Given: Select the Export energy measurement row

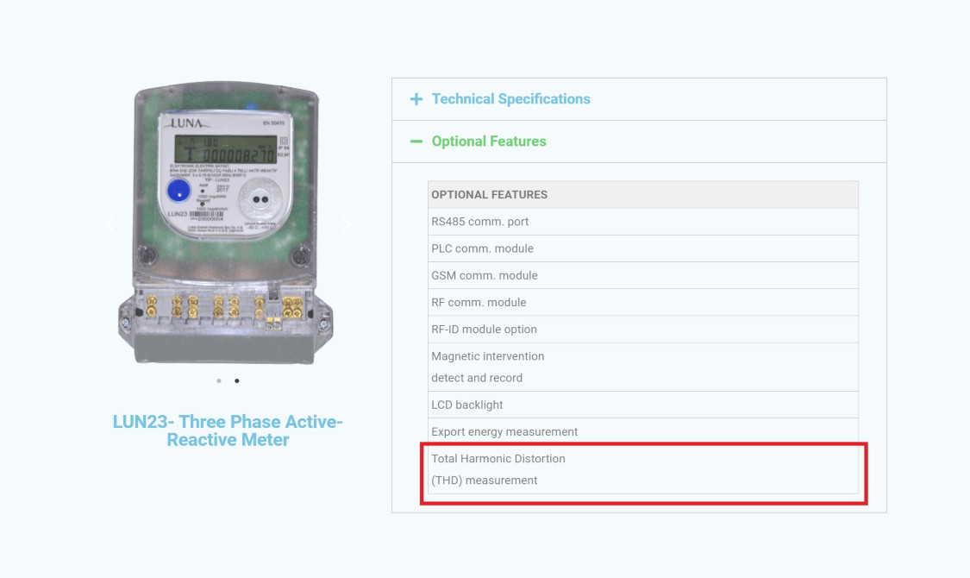Looking at the screenshot, I should click(642, 432).
